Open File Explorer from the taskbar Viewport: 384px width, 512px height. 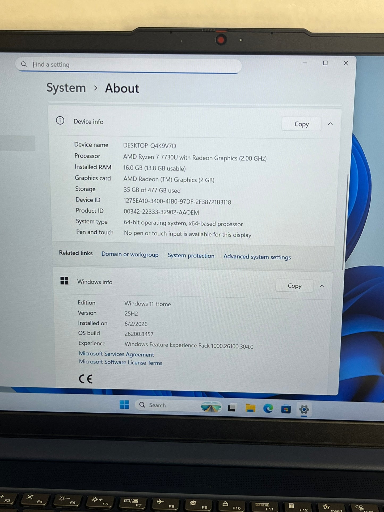coord(250,408)
